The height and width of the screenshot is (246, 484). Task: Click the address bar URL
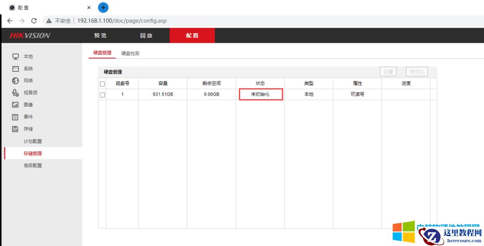tap(122, 21)
